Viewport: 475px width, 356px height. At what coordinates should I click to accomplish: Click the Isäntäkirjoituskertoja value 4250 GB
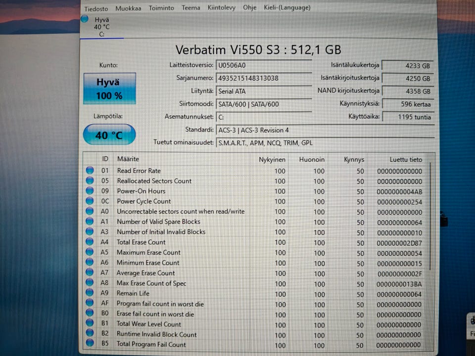408,79
